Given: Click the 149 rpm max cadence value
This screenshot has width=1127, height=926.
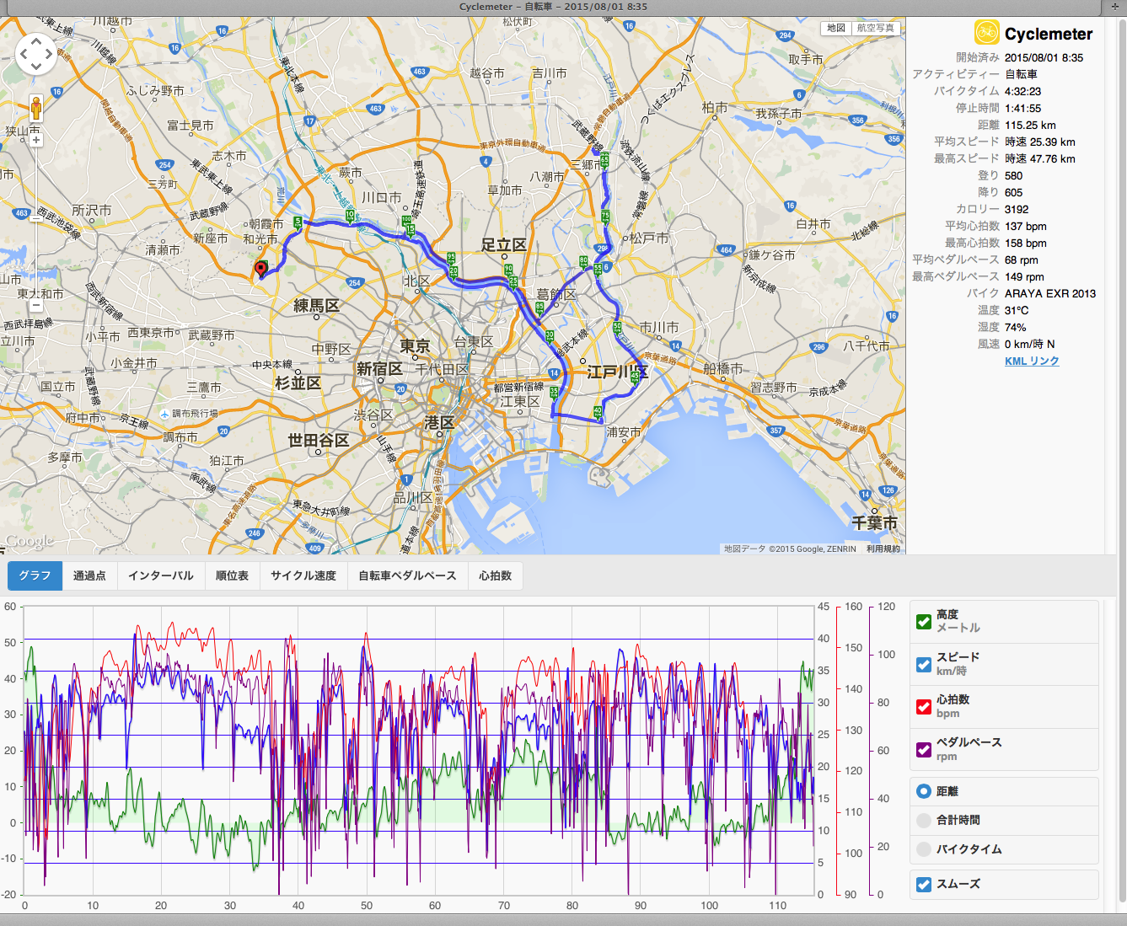Looking at the screenshot, I should pos(1024,276).
